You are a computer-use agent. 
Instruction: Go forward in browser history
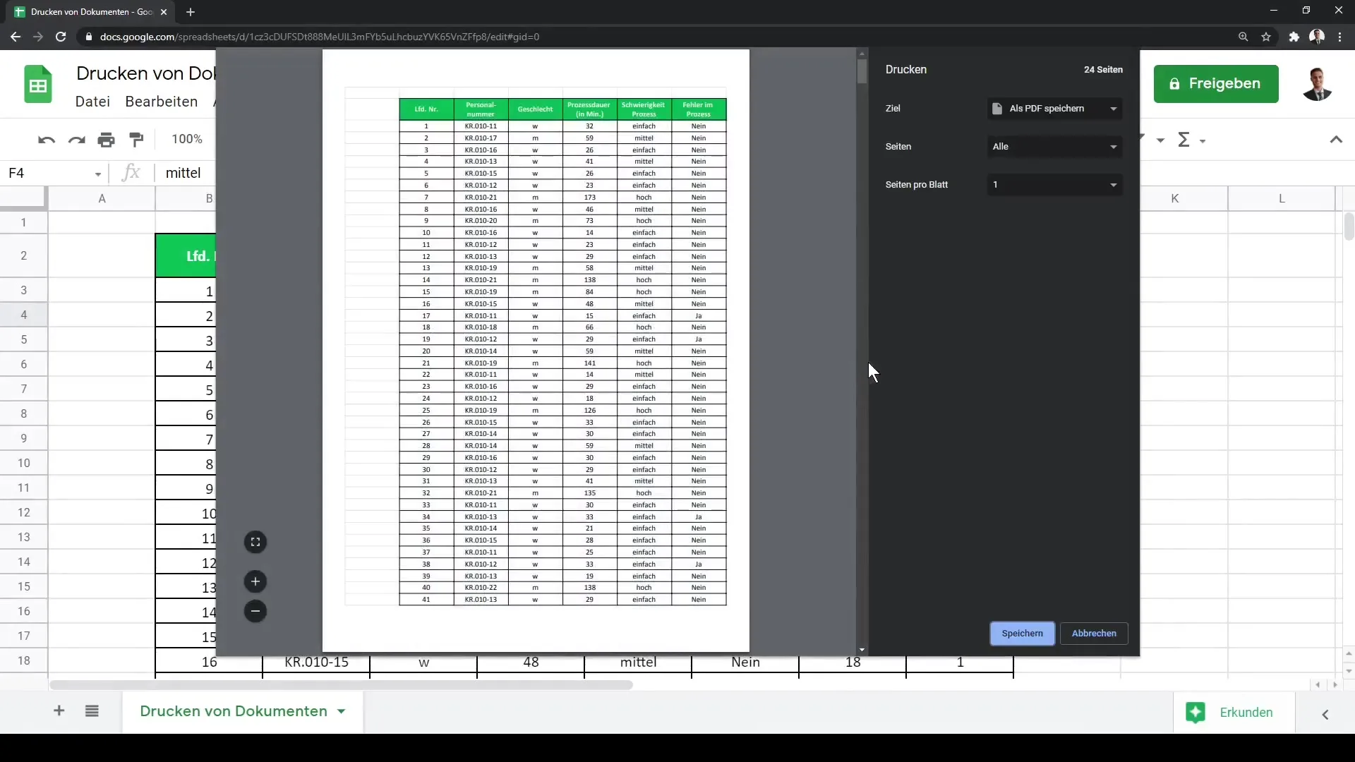point(38,37)
